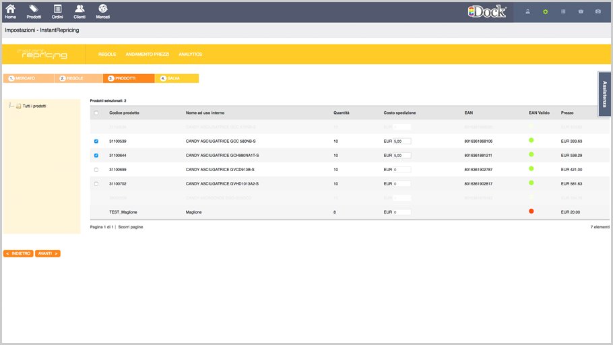Check product 31100702 checkbox
The image size is (613, 345).
tap(96, 184)
